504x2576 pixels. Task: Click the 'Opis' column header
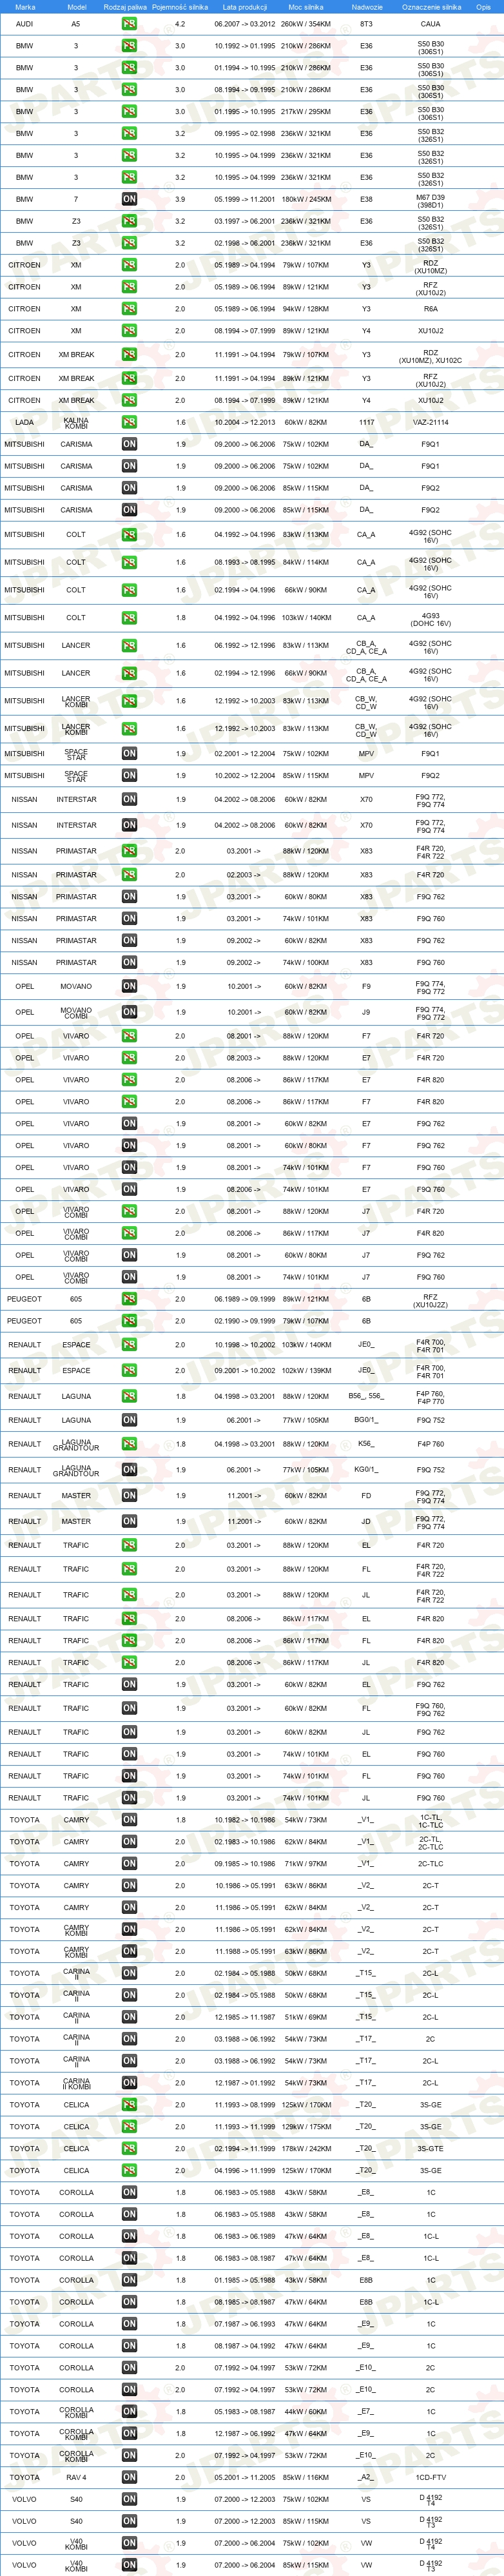coord(483,7)
